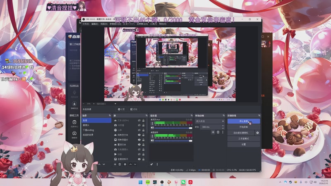Toggle lock on 左侧资料卡 source
This screenshot has height=186, width=331.
(143, 159)
